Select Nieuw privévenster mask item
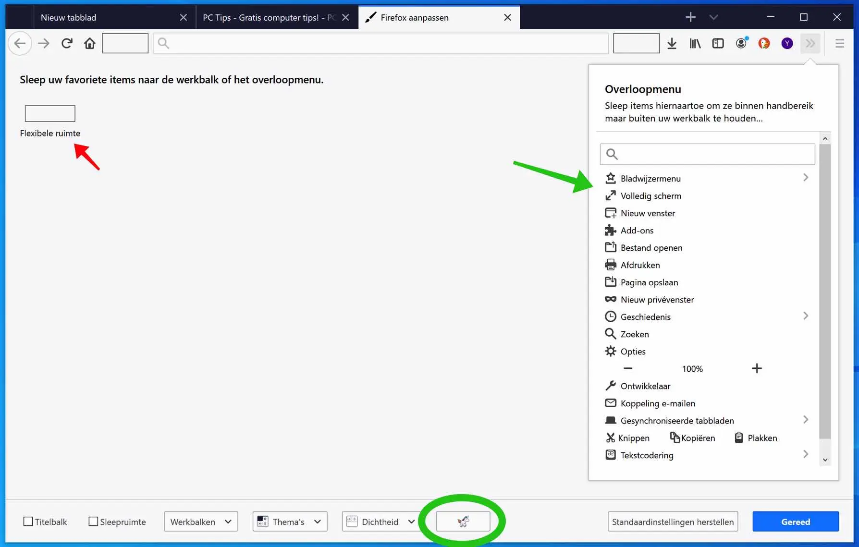Screen dimensions: 859x547 707,299
